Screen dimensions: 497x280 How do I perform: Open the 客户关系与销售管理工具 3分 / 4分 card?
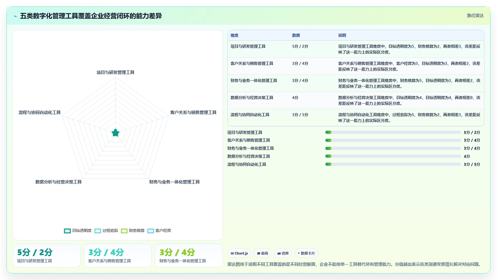tap(118, 255)
